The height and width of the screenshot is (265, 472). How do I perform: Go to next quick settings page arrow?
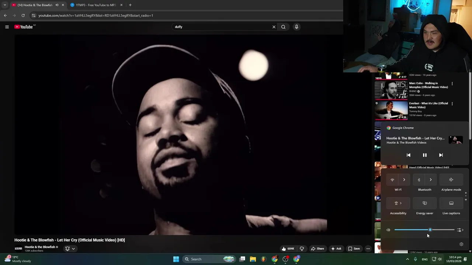pos(466,199)
